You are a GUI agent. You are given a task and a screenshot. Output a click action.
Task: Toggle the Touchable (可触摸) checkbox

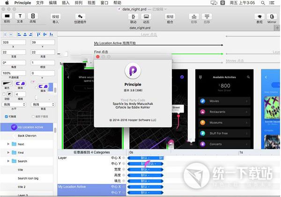tap(5, 116)
